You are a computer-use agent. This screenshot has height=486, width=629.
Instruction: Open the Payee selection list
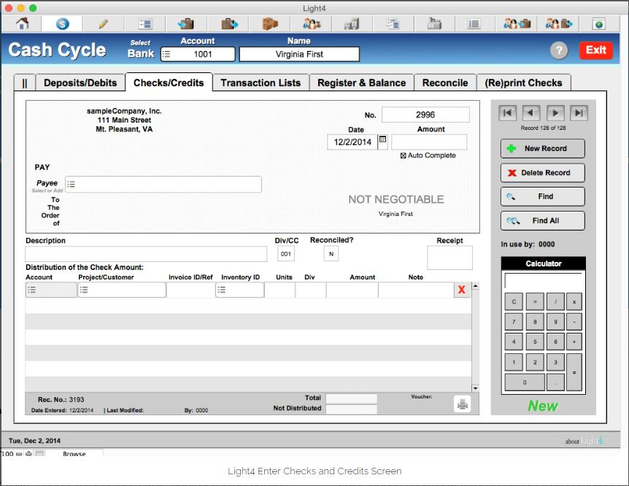[x=71, y=185]
